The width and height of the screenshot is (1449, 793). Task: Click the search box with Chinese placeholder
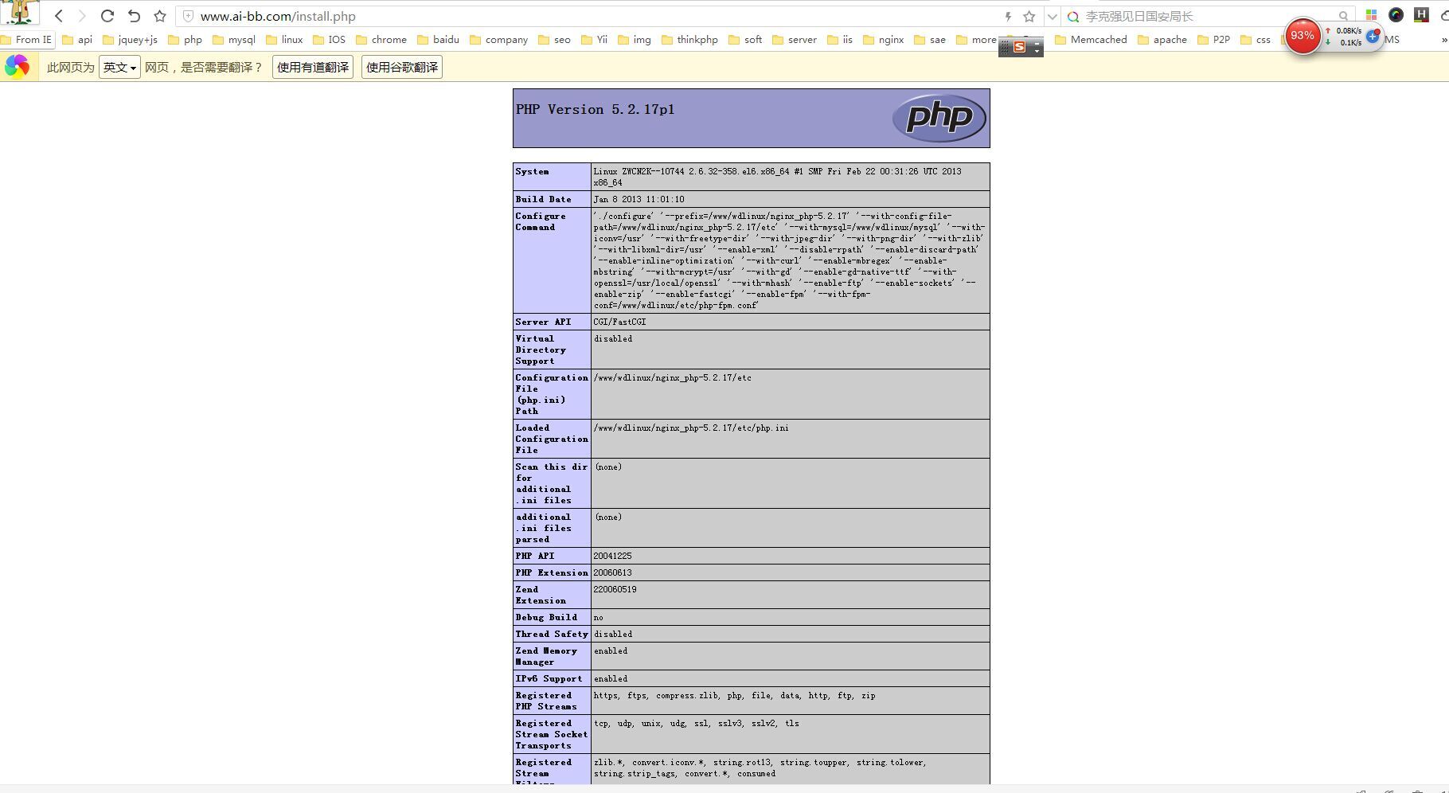pos(1209,16)
